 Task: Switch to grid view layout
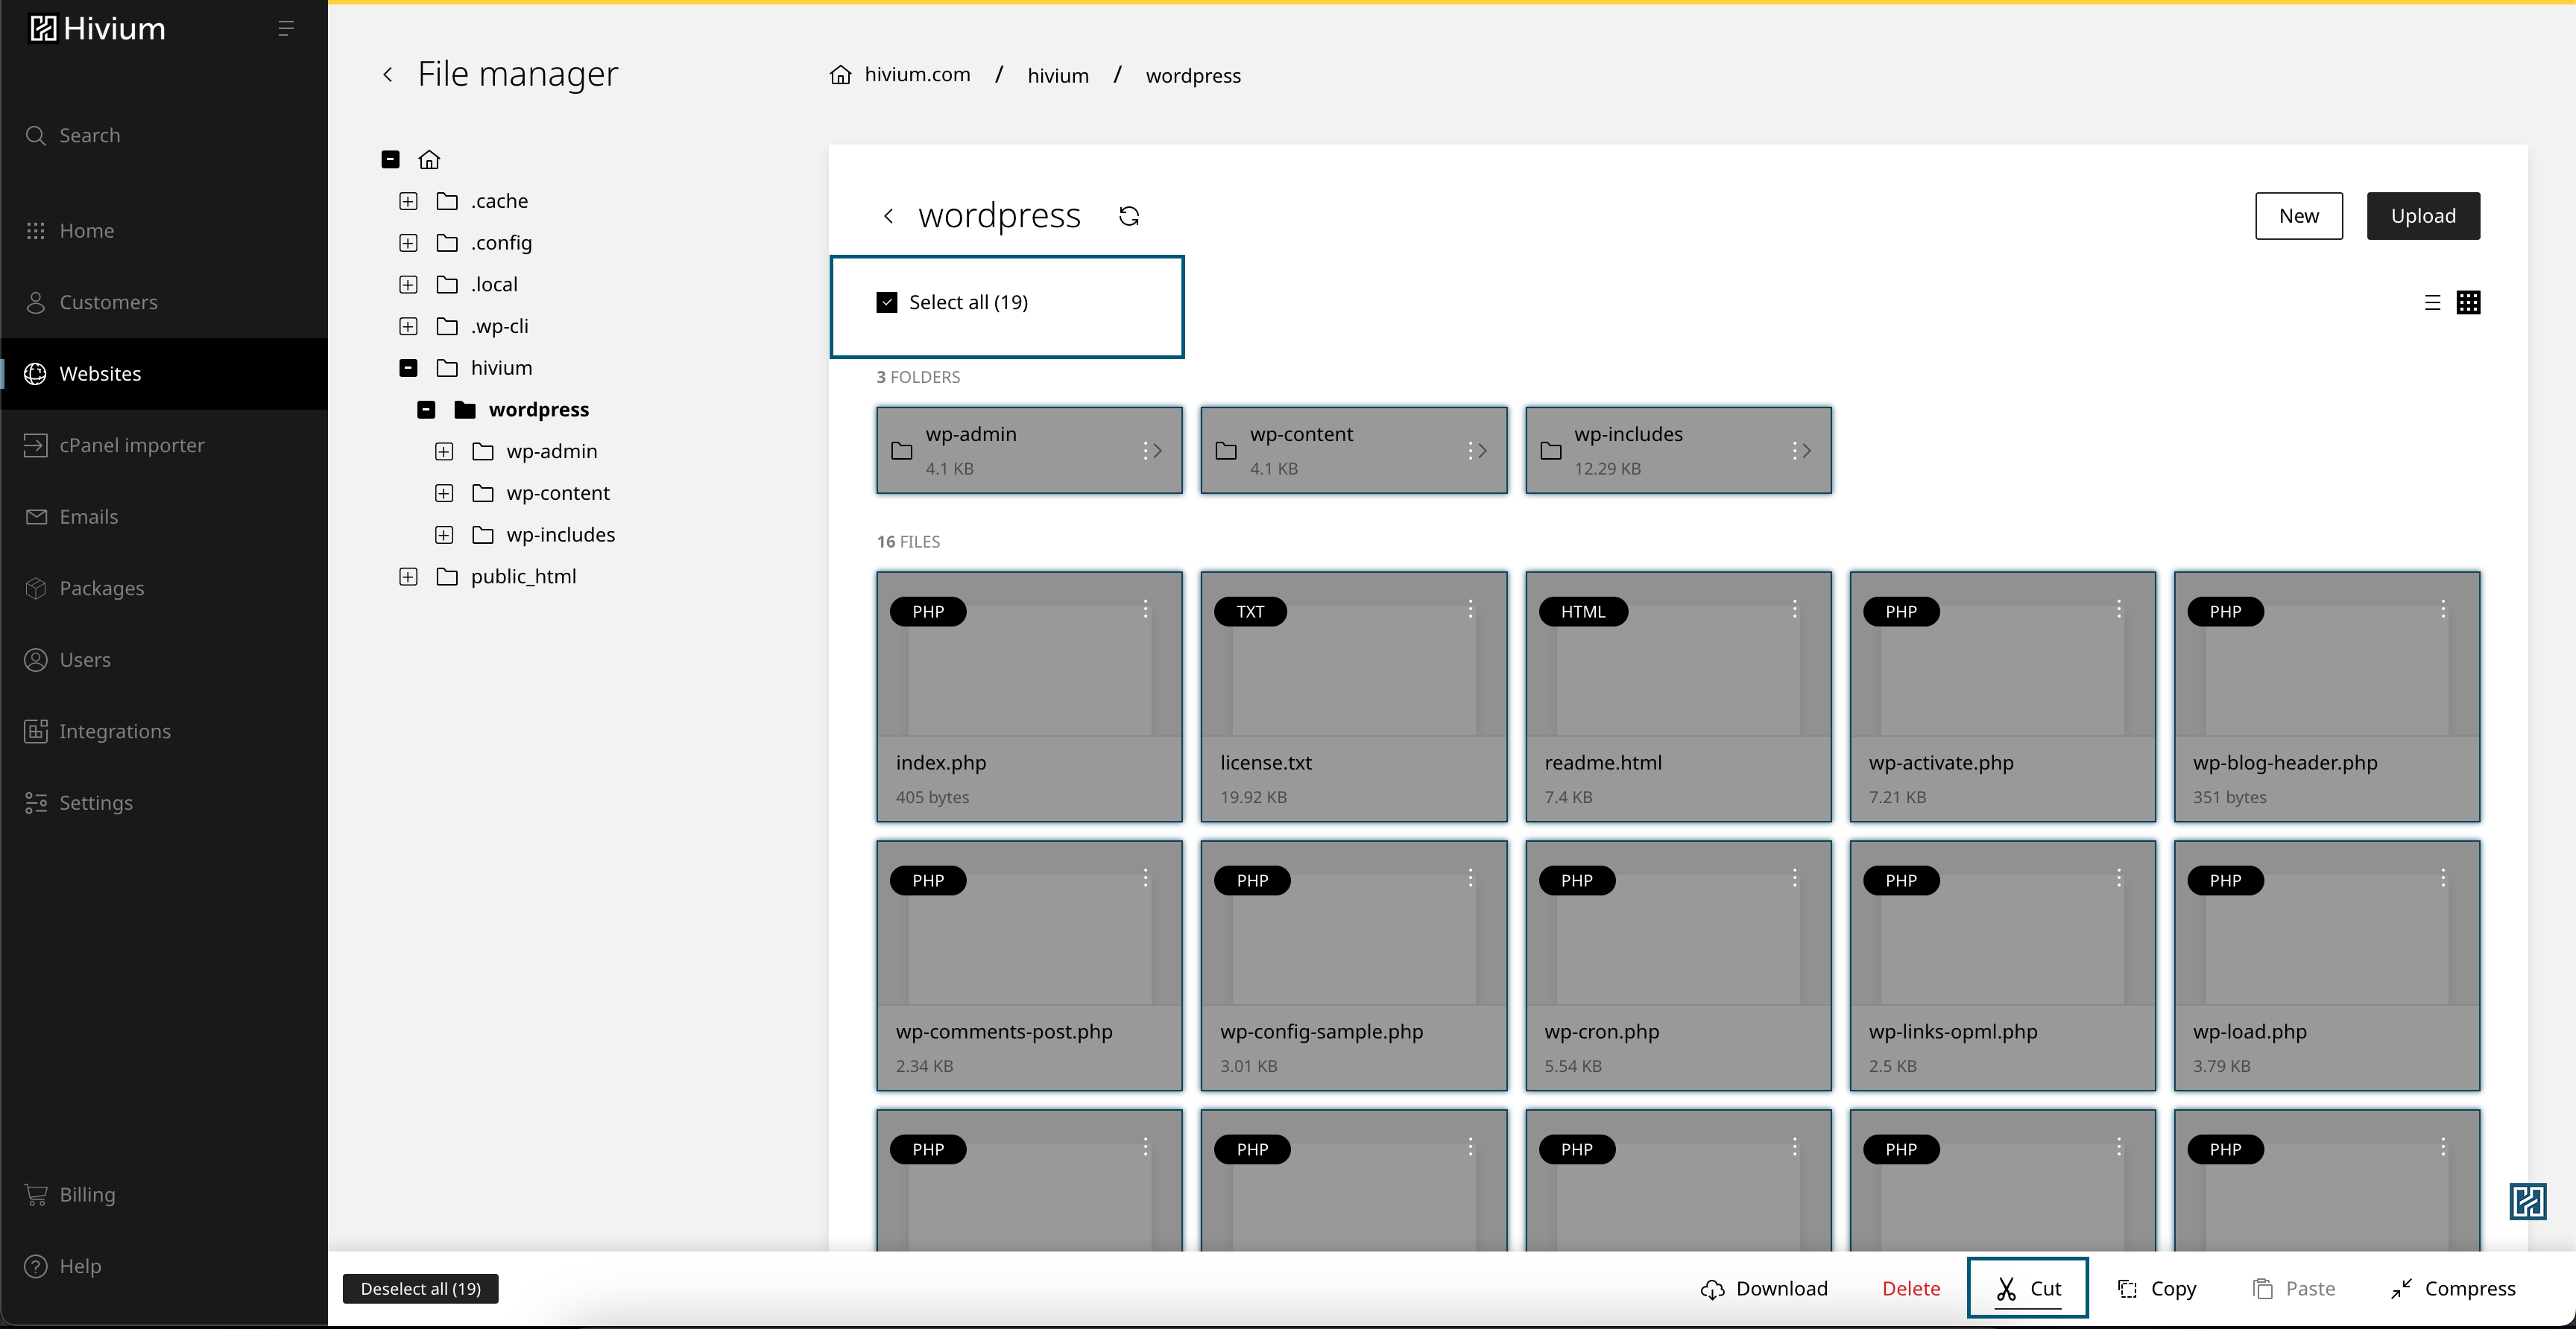click(x=2469, y=302)
